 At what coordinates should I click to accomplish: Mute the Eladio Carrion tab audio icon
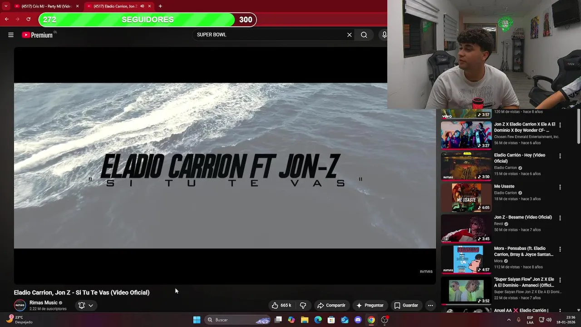(x=142, y=6)
